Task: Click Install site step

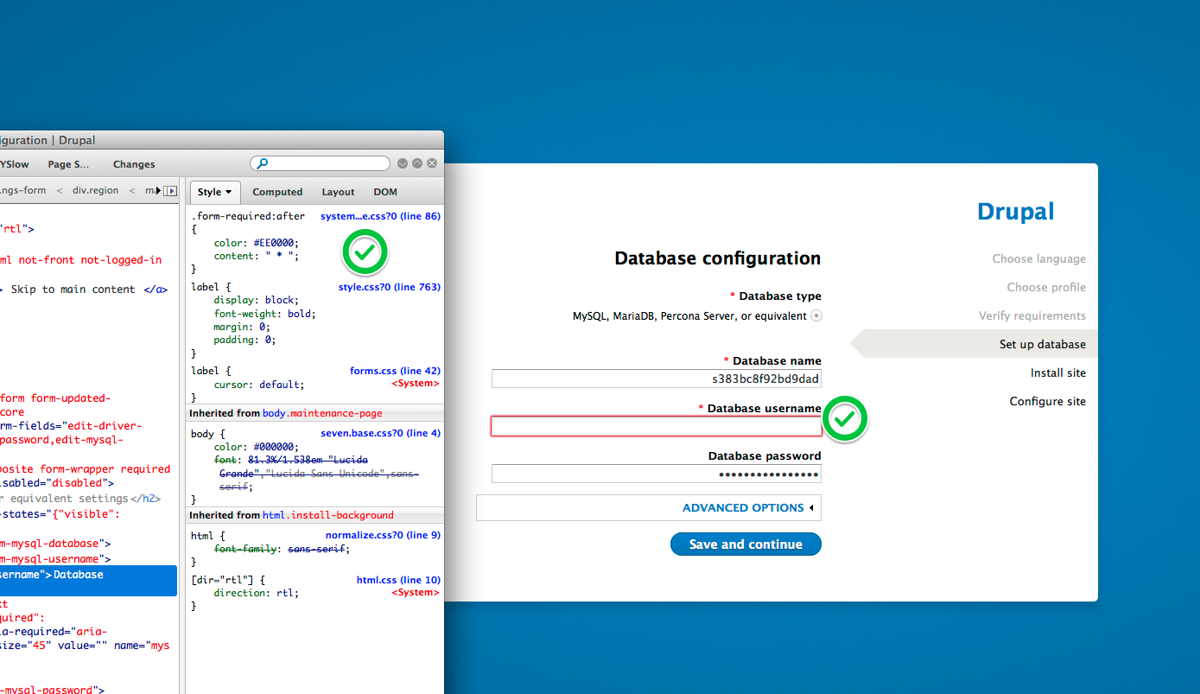Action: click(1058, 372)
